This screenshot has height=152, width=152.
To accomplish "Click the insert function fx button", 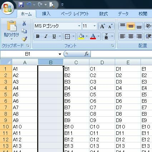I will [87, 54].
